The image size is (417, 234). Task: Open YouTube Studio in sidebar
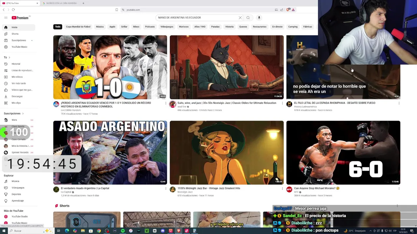[19, 216]
